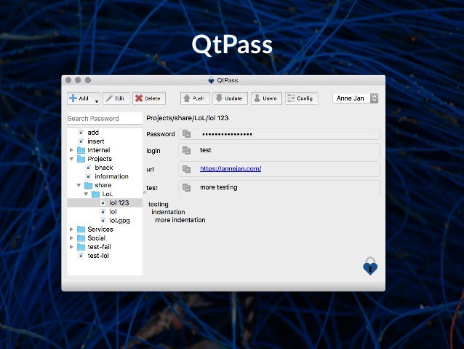Expand the Services folder

coord(71,230)
